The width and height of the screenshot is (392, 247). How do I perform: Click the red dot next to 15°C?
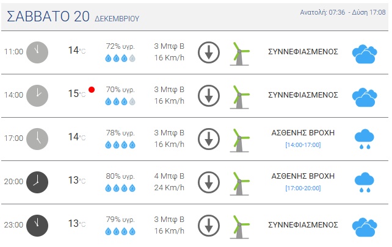92,90
